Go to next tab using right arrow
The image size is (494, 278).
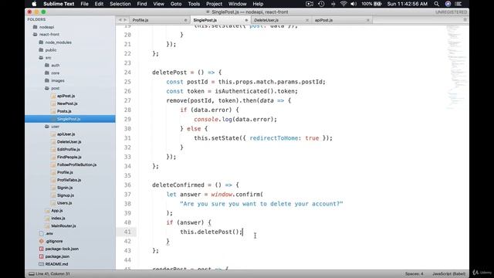125,20
